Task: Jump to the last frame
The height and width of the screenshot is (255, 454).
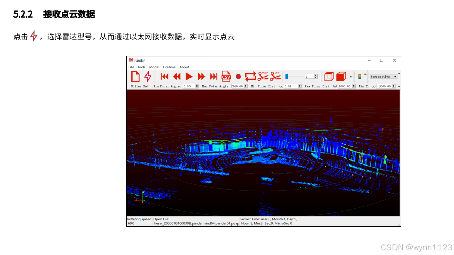Action: point(213,77)
